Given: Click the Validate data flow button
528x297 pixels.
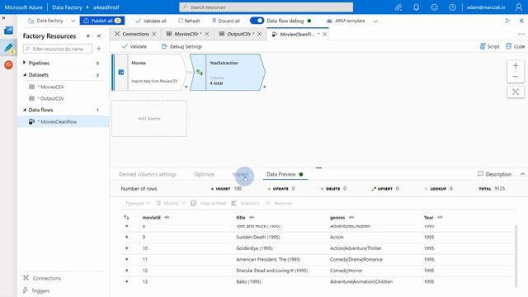Looking at the screenshot, I should [x=134, y=46].
